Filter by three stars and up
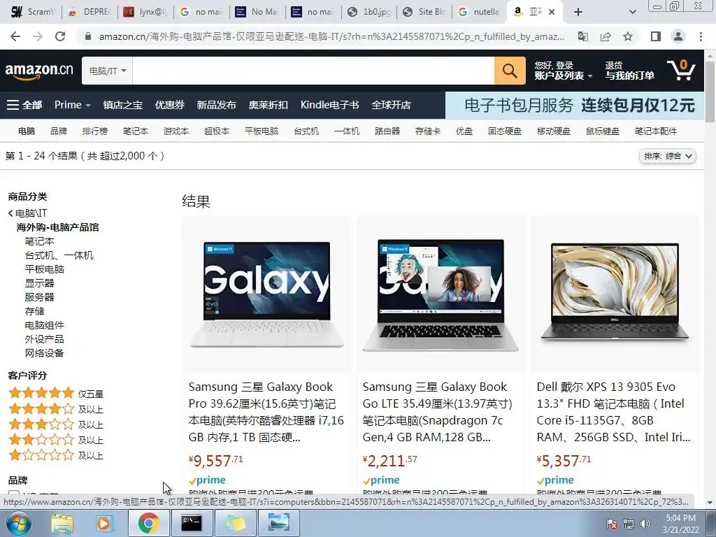 [x=56, y=424]
